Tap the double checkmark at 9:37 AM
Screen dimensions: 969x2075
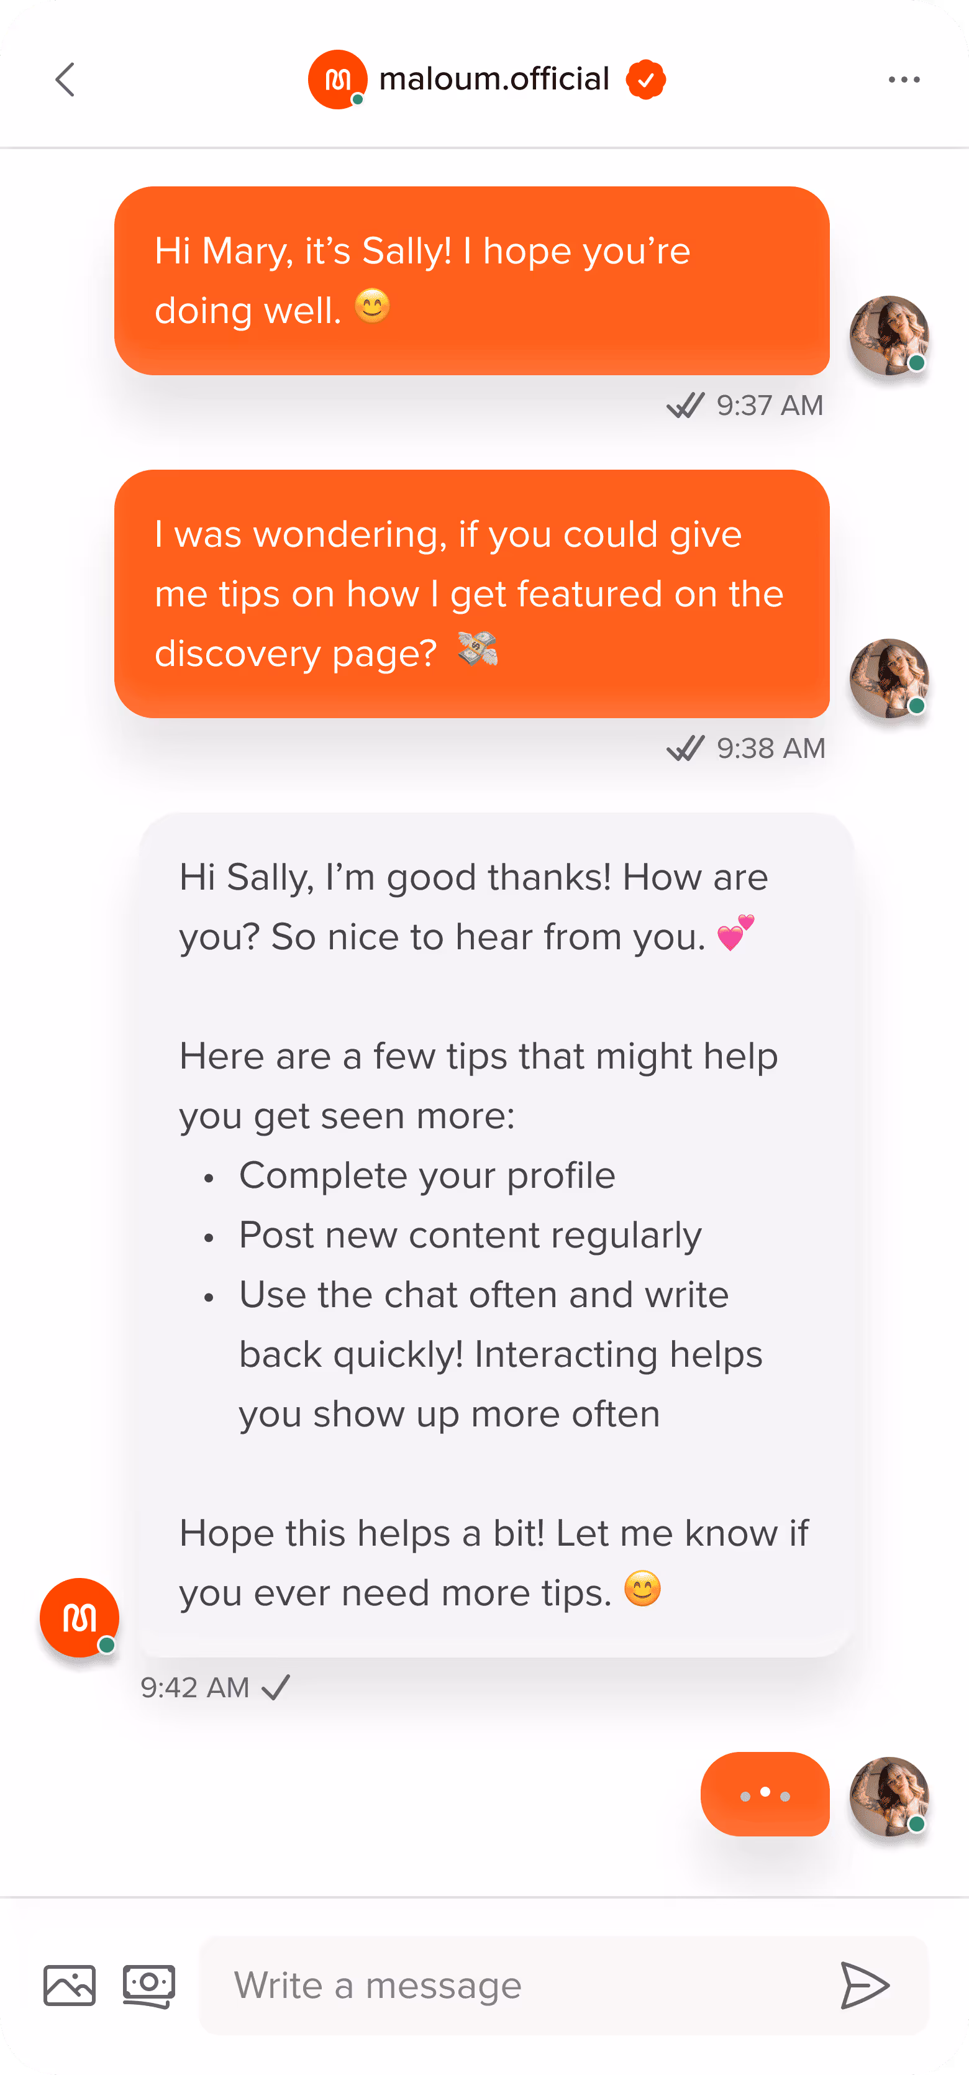[686, 405]
